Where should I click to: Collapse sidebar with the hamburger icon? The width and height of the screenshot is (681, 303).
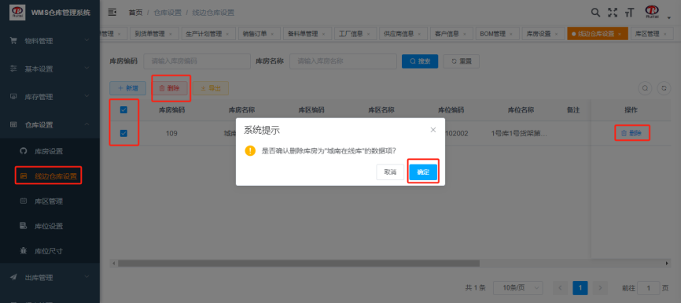click(x=112, y=13)
